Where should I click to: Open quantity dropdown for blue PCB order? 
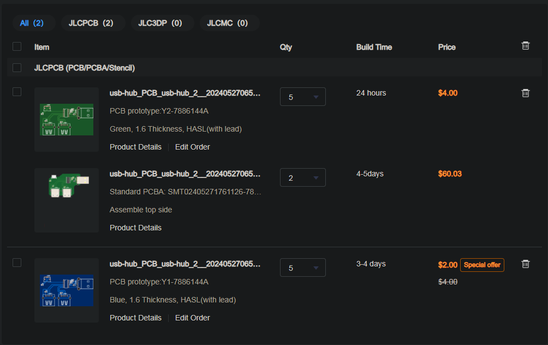tap(303, 267)
